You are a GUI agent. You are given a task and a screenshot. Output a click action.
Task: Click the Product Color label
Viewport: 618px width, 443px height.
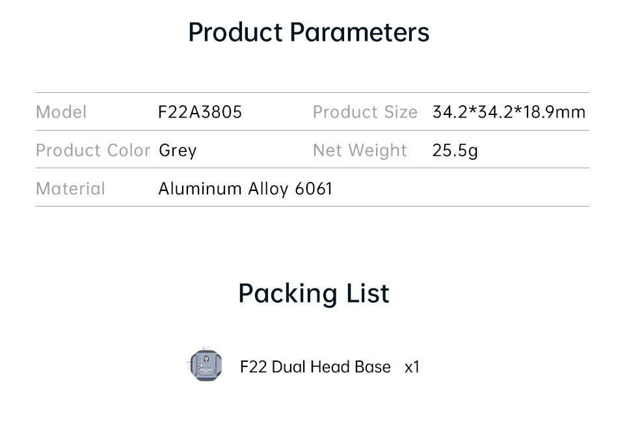[x=93, y=150]
